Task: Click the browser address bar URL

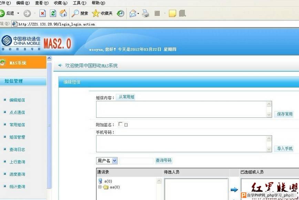Action: (56, 24)
